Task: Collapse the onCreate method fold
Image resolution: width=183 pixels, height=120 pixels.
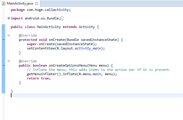Action: [x=9, y=35]
